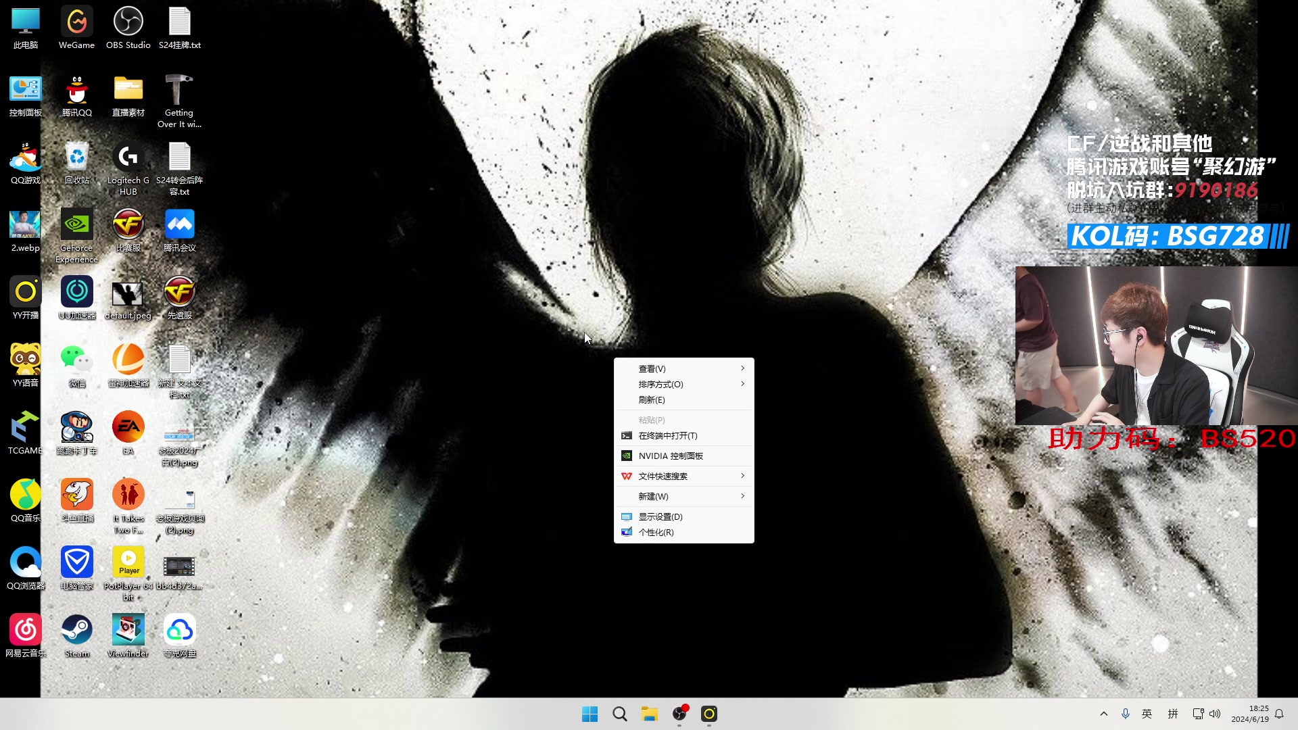This screenshot has width=1298, height=730.
Task: Open the WeGame desktop shortcut
Action: coord(76,28)
